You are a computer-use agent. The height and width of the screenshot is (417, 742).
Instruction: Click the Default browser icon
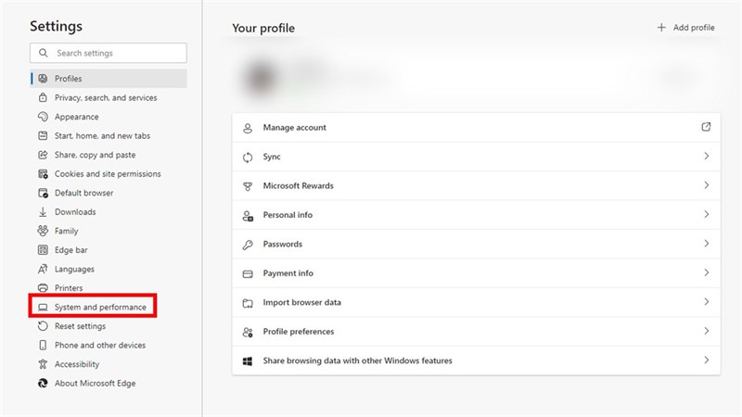click(43, 193)
